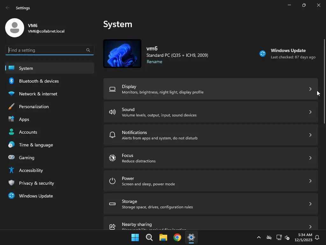Click the Windows 11 wallpaper thumbnail
The image size is (326, 245).
[x=122, y=54]
